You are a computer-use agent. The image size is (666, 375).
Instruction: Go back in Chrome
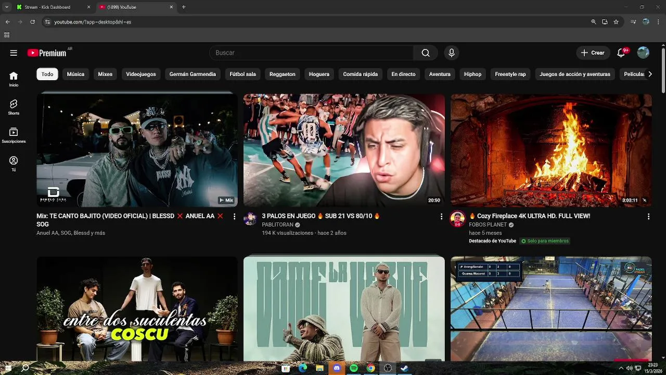click(x=7, y=22)
